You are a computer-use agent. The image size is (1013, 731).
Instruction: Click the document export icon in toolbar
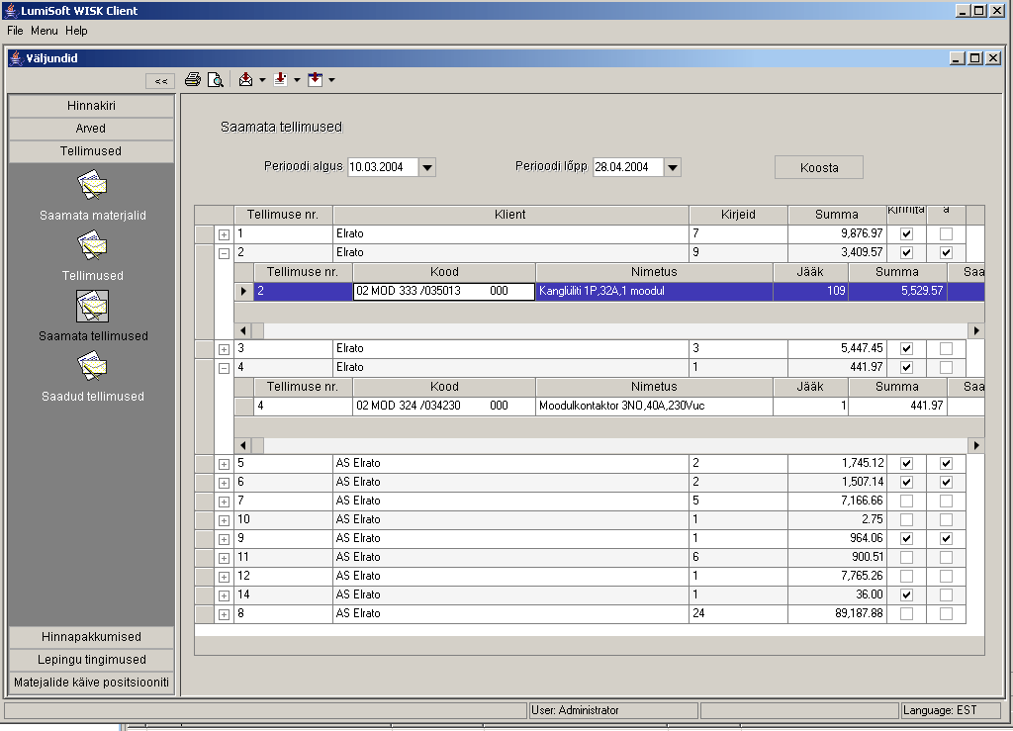point(280,80)
